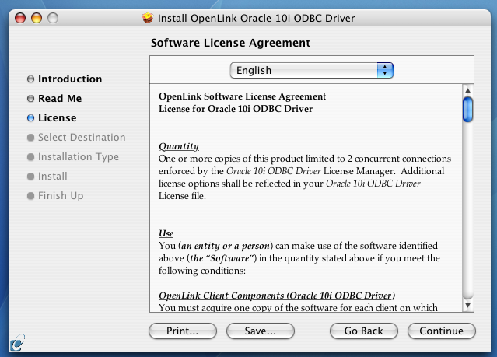Click the Save... button
Viewport: 497px width, 357px height.
pyautogui.click(x=261, y=331)
